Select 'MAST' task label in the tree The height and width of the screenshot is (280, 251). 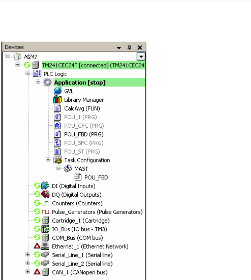coord(81,169)
